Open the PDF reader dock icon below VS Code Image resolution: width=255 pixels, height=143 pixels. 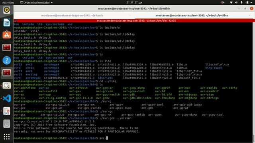click(6, 111)
